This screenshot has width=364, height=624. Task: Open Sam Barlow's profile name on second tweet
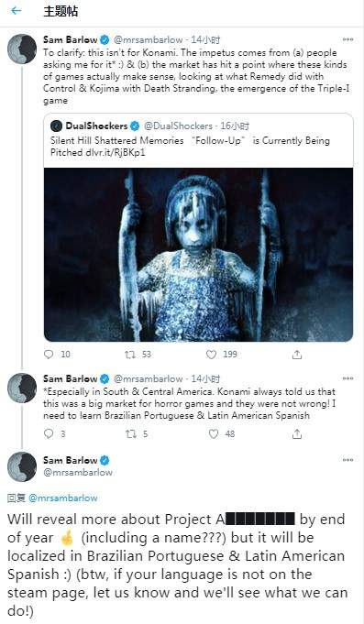coord(70,378)
